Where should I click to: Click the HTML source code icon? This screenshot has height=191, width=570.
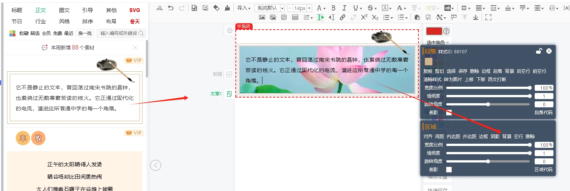160,8
